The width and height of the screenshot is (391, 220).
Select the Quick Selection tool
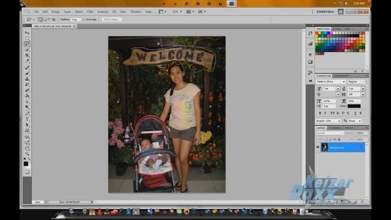pos(27,50)
